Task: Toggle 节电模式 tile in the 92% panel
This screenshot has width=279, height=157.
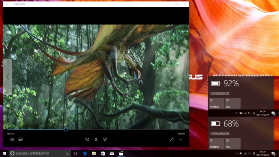Action: coord(216,103)
